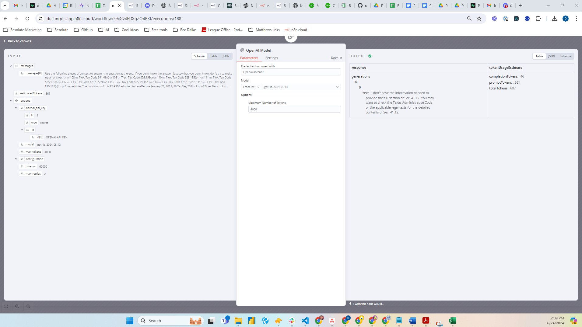Collapse the options tree node
Screen dimensions: 582x327
(11, 101)
